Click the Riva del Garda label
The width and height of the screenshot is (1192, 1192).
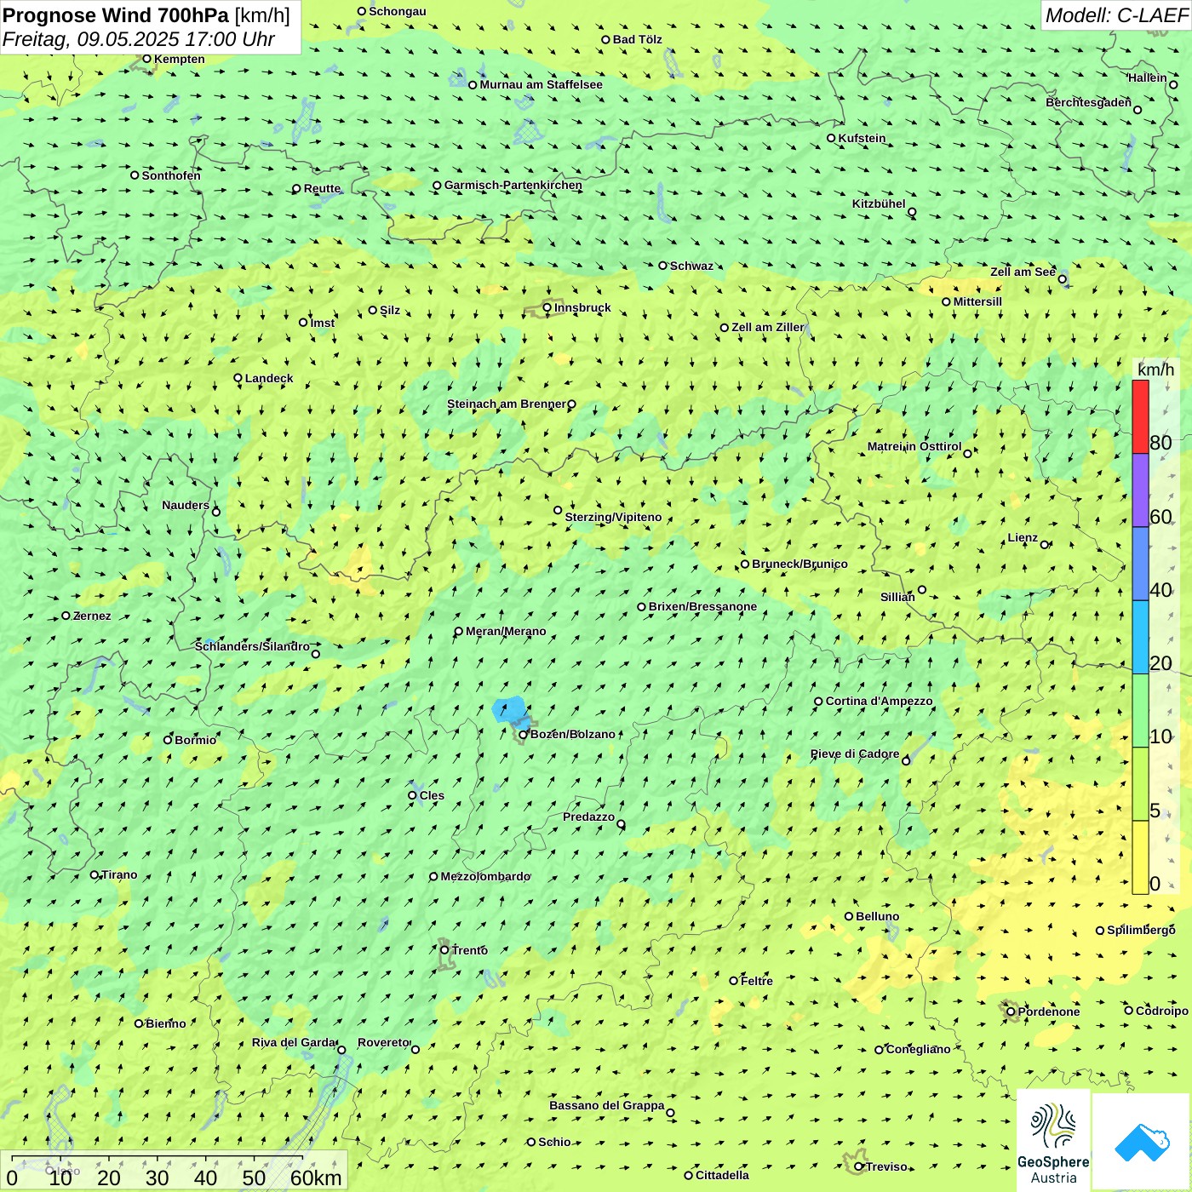[x=294, y=1042]
